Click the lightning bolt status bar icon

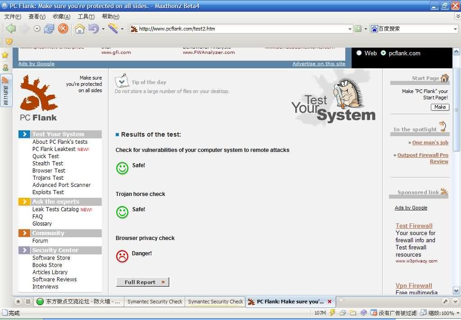[333, 313]
